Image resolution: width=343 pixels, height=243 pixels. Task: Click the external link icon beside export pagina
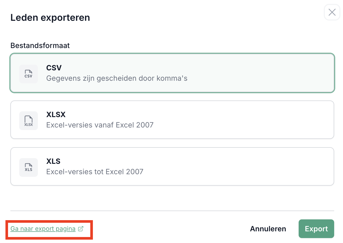pos(81,229)
